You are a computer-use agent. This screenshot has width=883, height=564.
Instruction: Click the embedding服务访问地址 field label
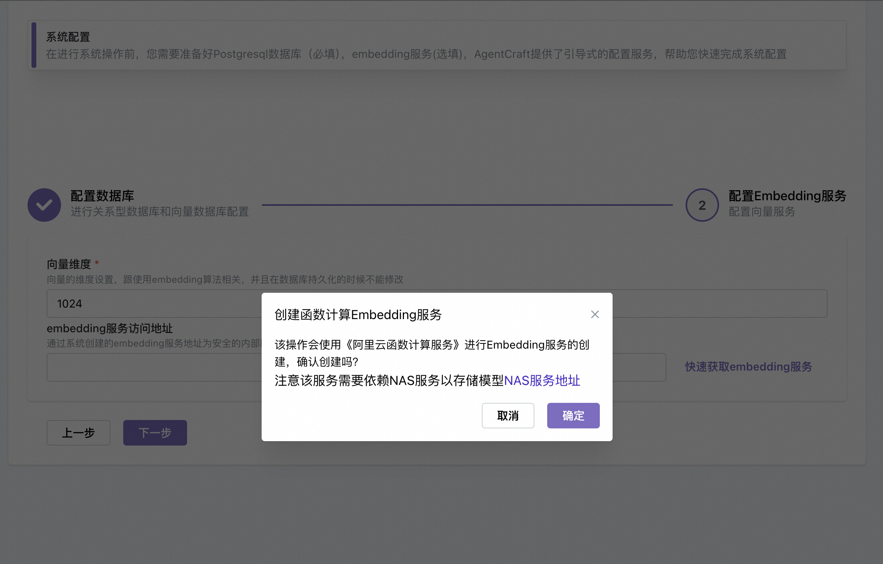[x=109, y=329]
